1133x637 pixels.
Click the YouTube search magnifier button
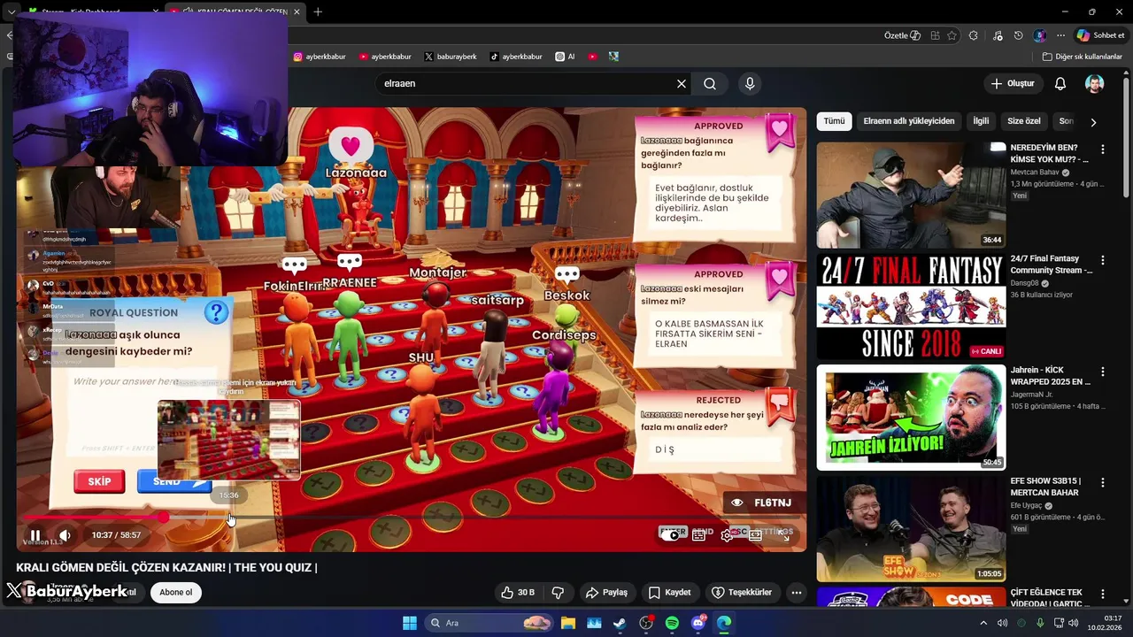pyautogui.click(x=710, y=83)
